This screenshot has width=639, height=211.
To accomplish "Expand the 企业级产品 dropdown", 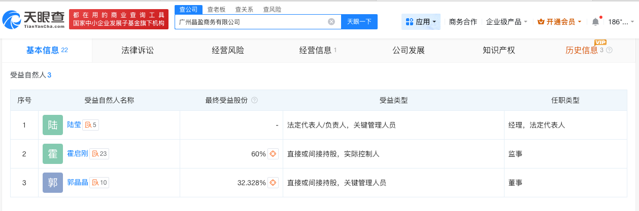I will [x=507, y=22].
